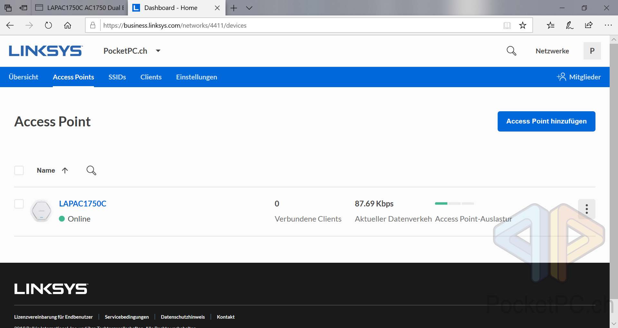Screen dimensions: 618x328
Task: Click the Mitglieder add-member icon
Action: pyautogui.click(x=561, y=77)
